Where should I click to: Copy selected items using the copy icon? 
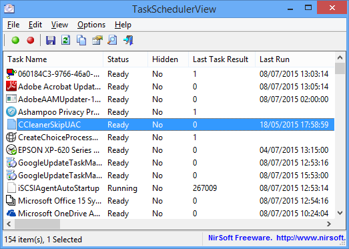point(81,40)
